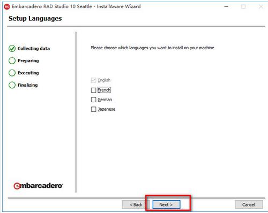Click the Embarcadero logo
Image resolution: width=268 pixels, height=213 pixels.
coord(38,186)
